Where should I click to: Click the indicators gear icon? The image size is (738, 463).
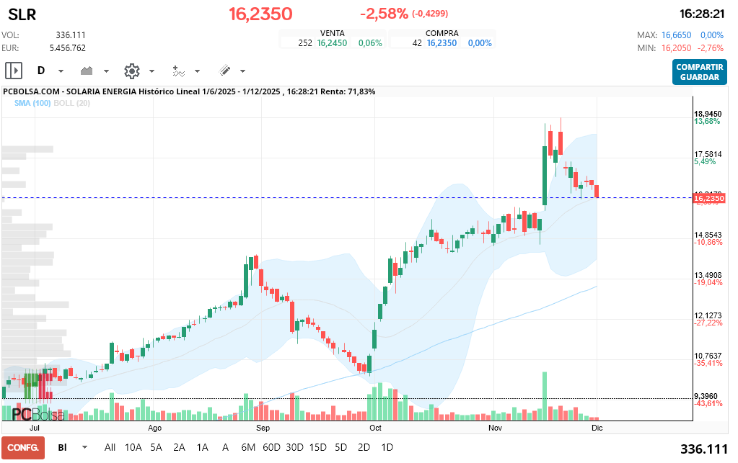point(131,71)
